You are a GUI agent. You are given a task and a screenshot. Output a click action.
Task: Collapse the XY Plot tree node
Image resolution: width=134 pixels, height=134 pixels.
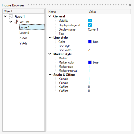(x=11, y=22)
